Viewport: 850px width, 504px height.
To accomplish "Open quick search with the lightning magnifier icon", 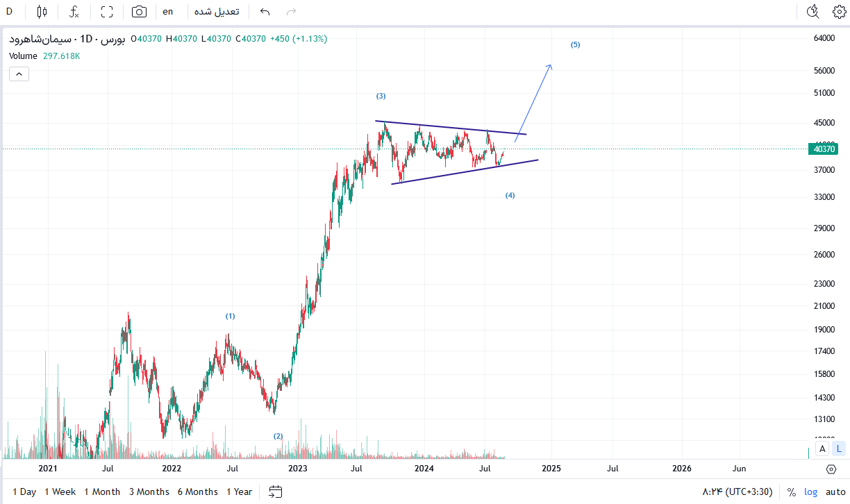I will coord(812,12).
